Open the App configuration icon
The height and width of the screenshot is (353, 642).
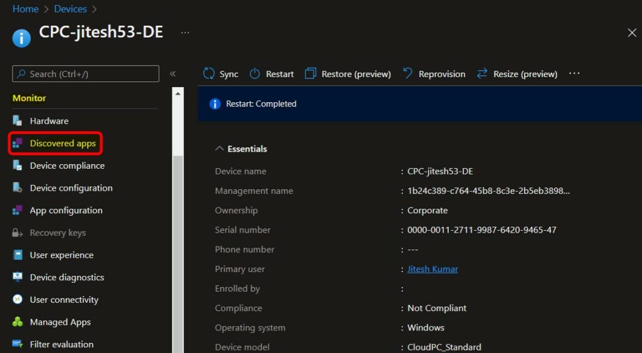pos(17,210)
